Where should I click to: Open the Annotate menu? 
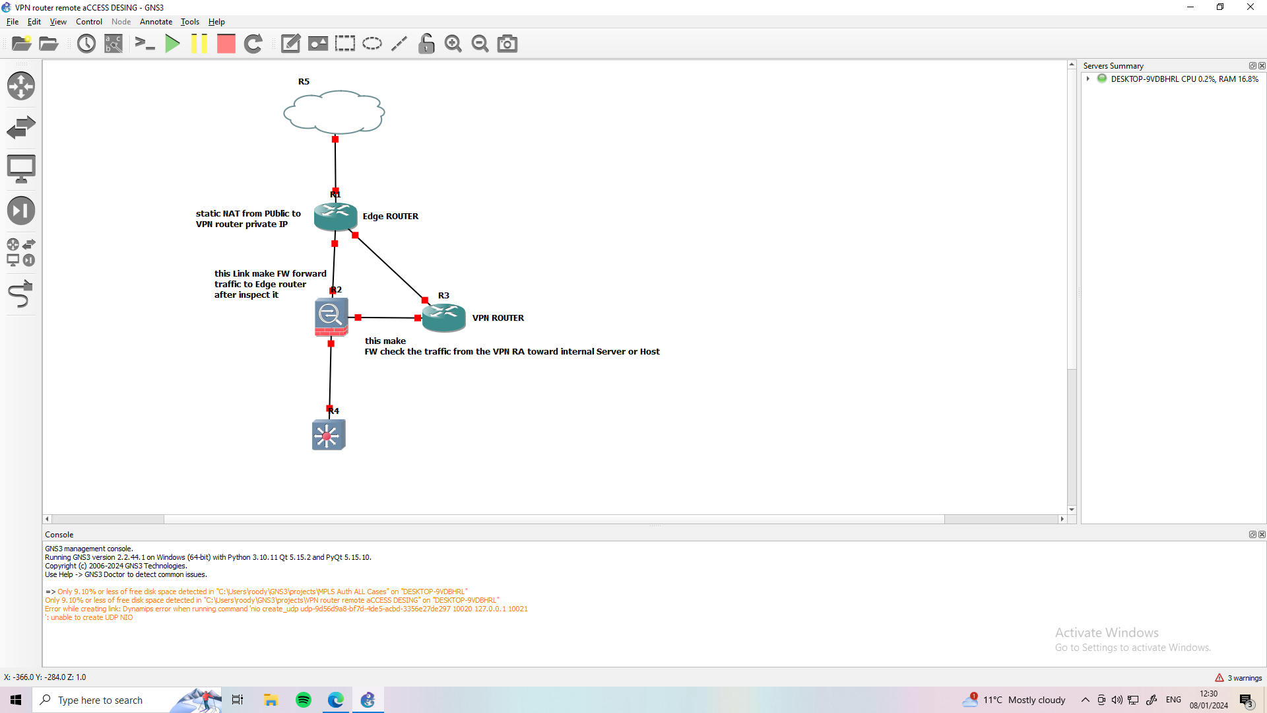pyautogui.click(x=156, y=21)
